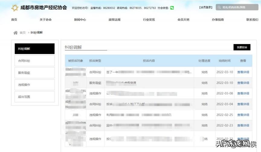Click the search magnifier icon
261x152 pixels.
point(219,7)
